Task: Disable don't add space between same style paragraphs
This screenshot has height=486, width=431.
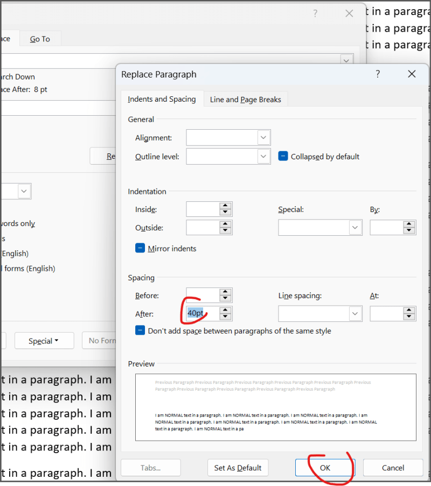Action: [140, 330]
